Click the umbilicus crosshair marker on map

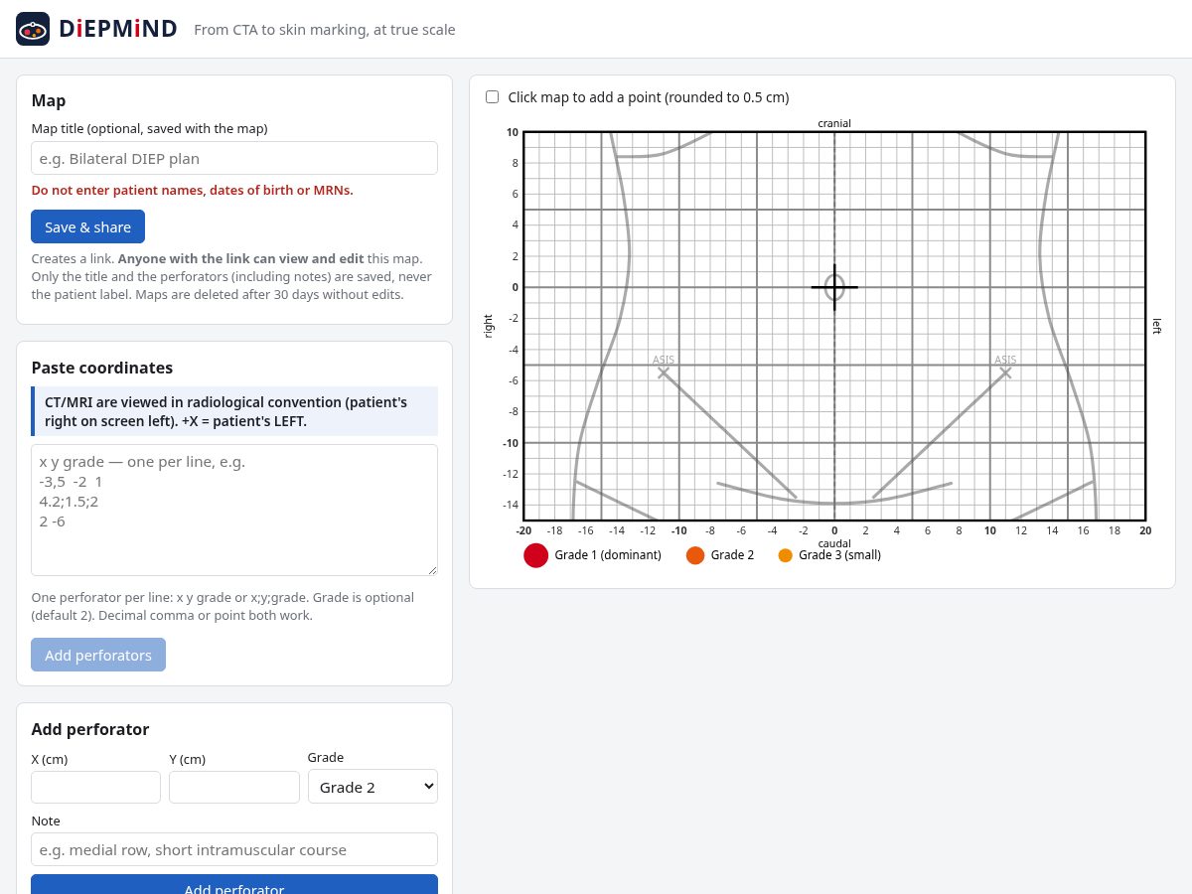(834, 287)
